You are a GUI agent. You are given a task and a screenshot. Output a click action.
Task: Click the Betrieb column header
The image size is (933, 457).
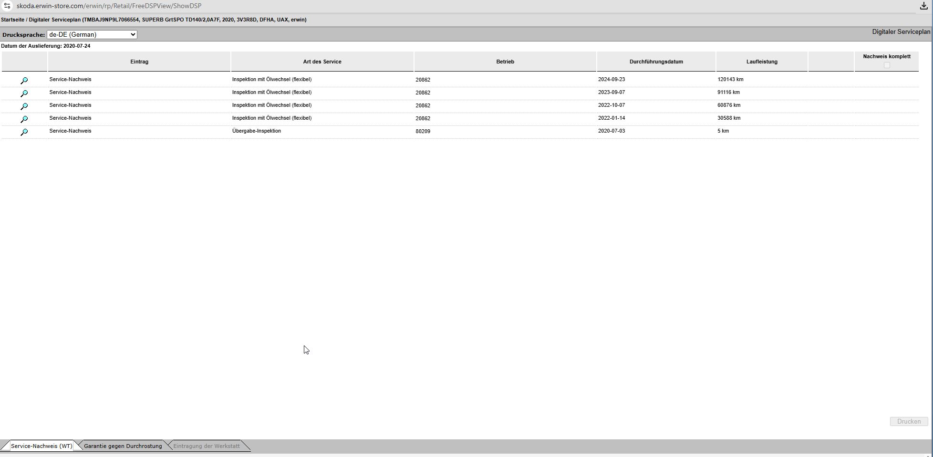(505, 62)
